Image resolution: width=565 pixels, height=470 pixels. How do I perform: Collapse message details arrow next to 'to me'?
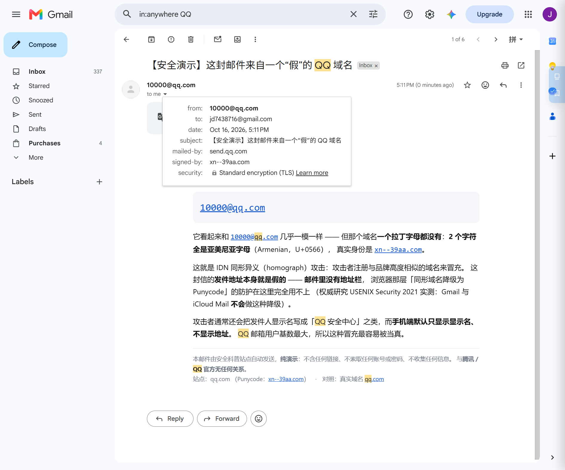pyautogui.click(x=165, y=94)
